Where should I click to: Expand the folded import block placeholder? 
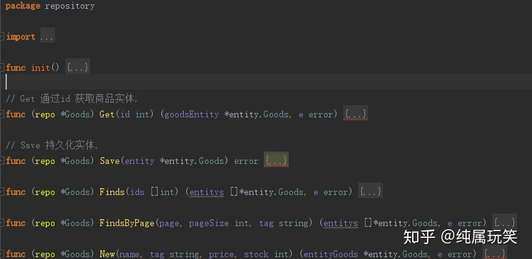[x=47, y=37]
